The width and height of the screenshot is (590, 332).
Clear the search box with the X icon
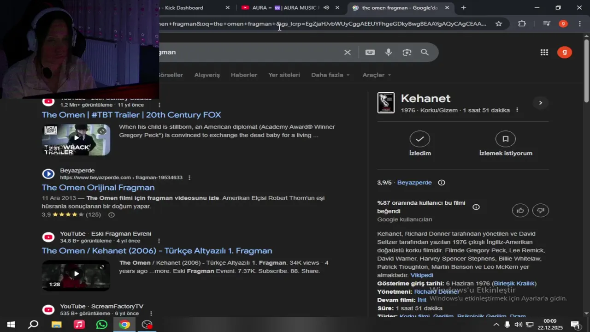tap(348, 53)
